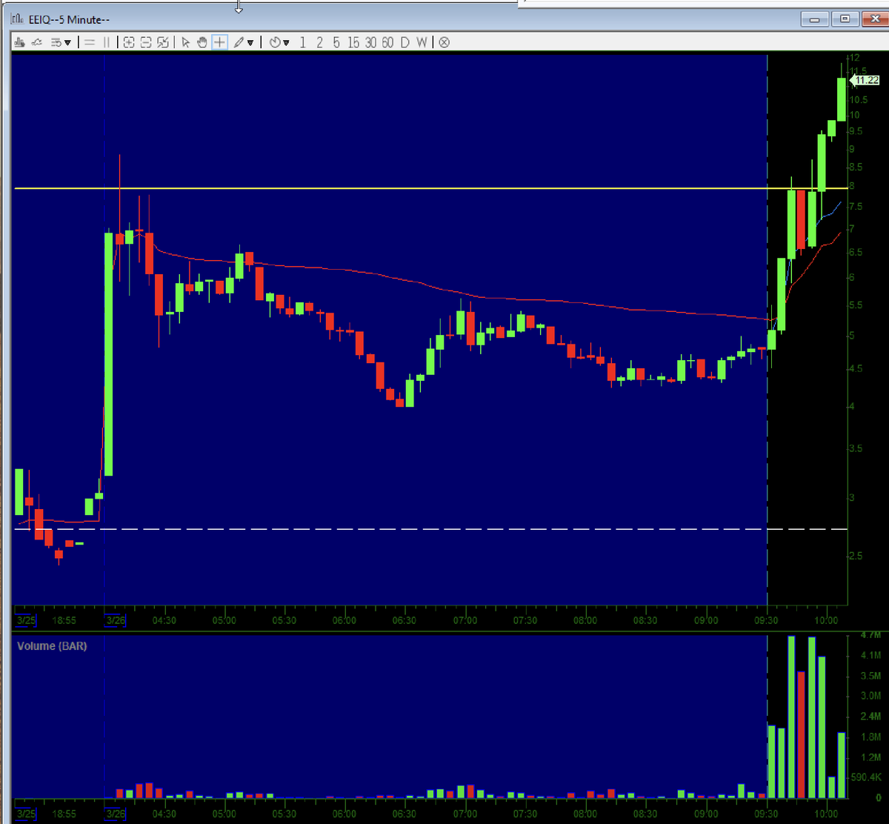This screenshot has height=824, width=889.
Task: Minimize the EEIQ chart window
Action: (x=816, y=20)
